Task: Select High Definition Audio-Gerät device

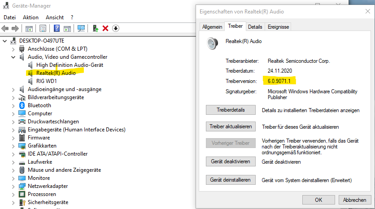Action: click(70, 65)
